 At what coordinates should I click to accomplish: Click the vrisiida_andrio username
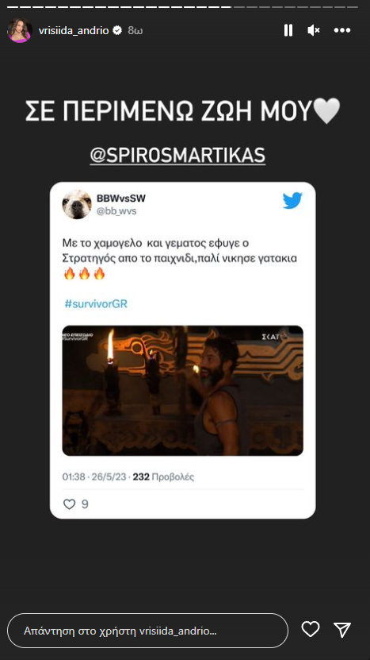coord(74,31)
